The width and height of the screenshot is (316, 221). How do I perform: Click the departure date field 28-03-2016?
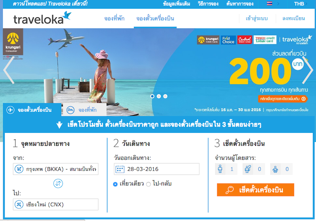[x=156, y=169]
